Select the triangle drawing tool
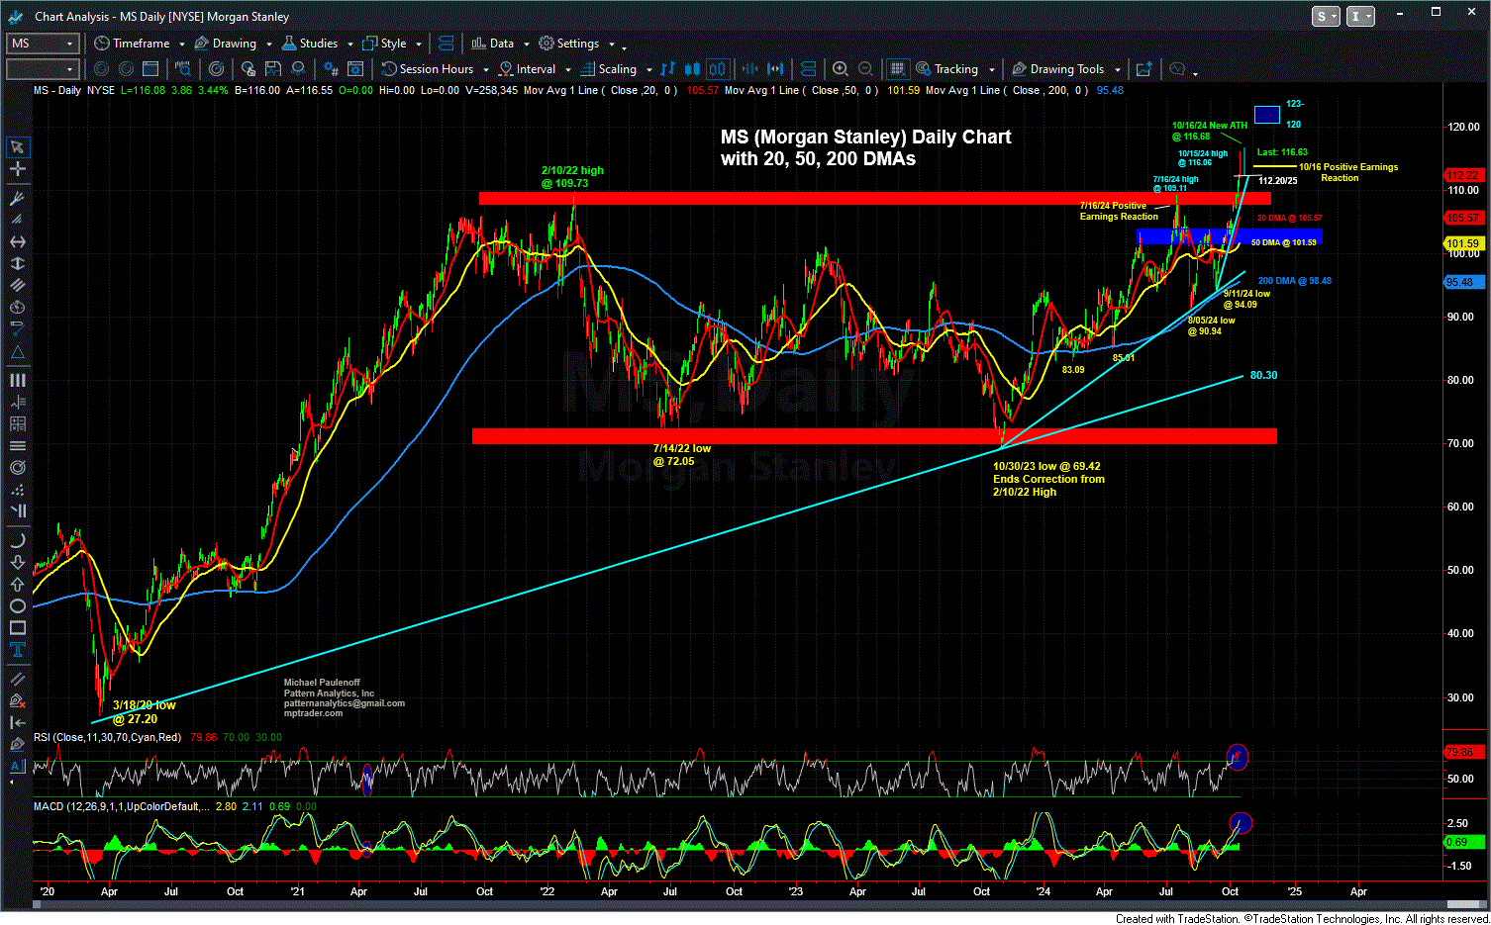 [17, 353]
